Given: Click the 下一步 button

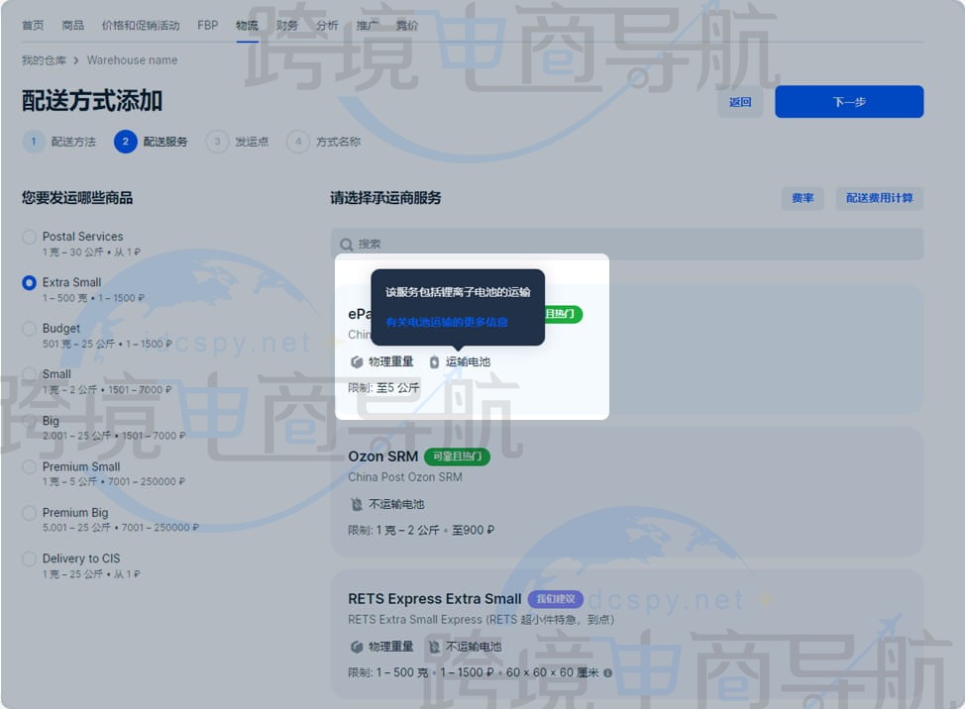Looking at the screenshot, I should (848, 102).
